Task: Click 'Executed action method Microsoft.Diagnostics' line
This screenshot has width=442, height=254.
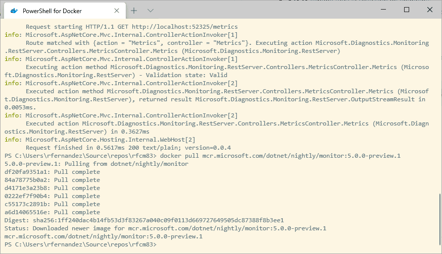Action: (x=227, y=91)
